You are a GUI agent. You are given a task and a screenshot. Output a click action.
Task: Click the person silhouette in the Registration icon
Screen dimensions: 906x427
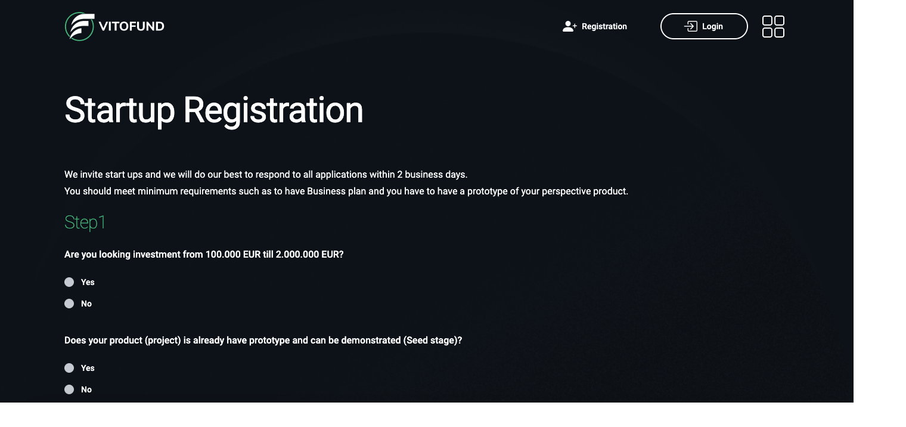pos(567,26)
